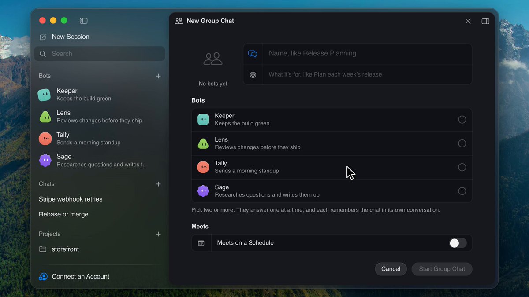Click Keeper's teal avatar in sidebar
The width and height of the screenshot is (529, 297).
coord(44,95)
